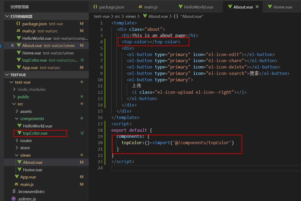Image resolution: width=301 pixels, height=201 pixels.
Task: Open main.js in the src folder
Action: coord(46,184)
